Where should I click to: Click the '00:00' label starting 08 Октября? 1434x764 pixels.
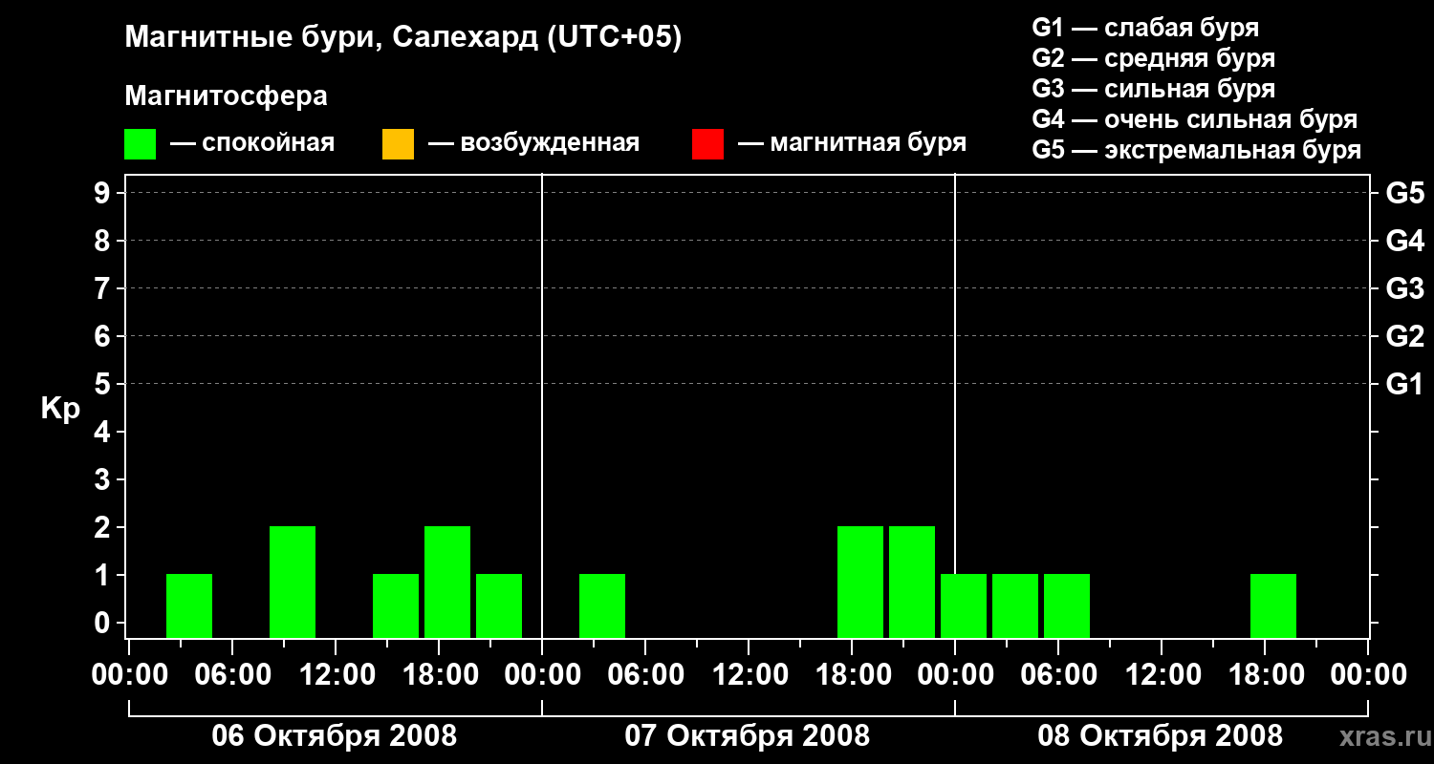point(955,675)
